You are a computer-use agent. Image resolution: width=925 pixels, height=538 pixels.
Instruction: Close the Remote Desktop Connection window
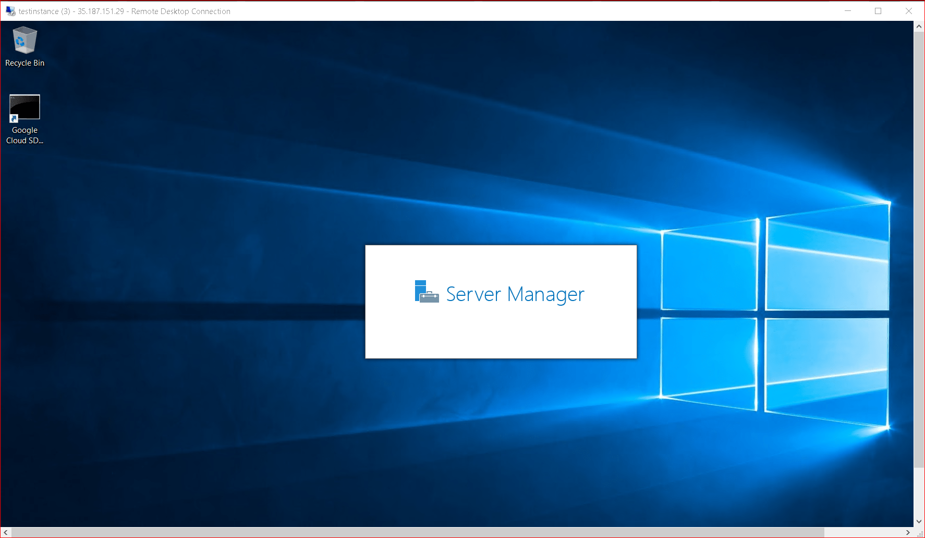(909, 11)
